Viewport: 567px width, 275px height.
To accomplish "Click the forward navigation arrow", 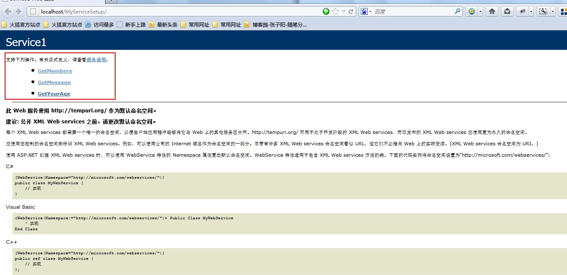I will pyautogui.click(x=19, y=11).
